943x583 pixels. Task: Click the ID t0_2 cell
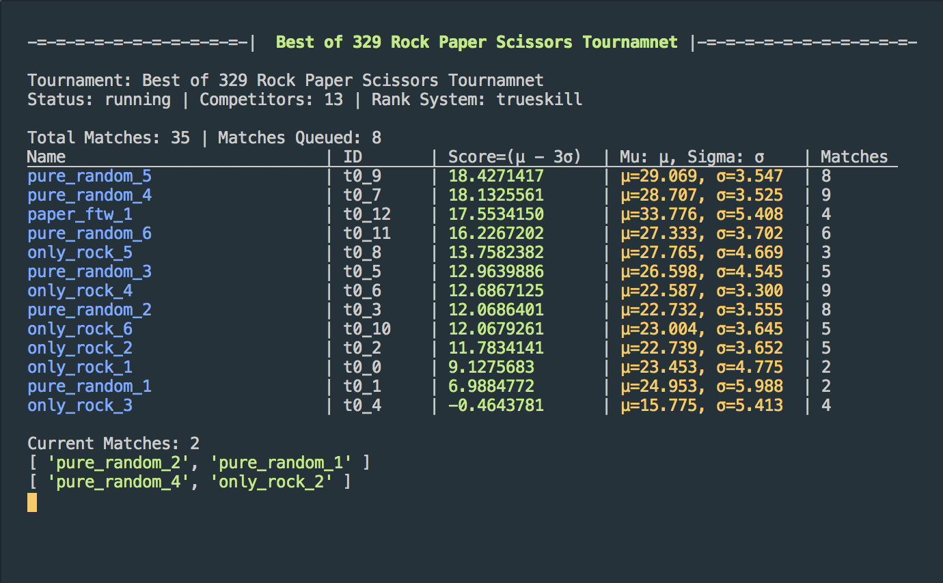click(x=362, y=348)
